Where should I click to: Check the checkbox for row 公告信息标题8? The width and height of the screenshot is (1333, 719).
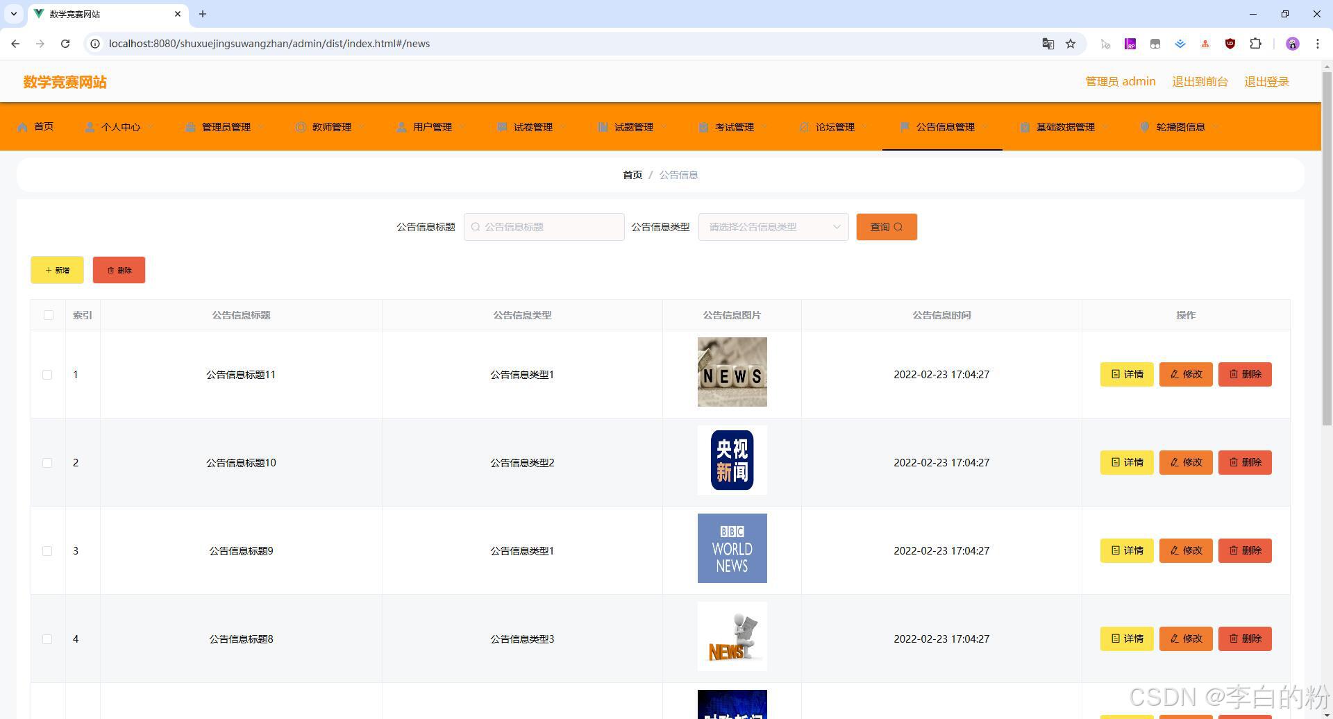pos(47,639)
